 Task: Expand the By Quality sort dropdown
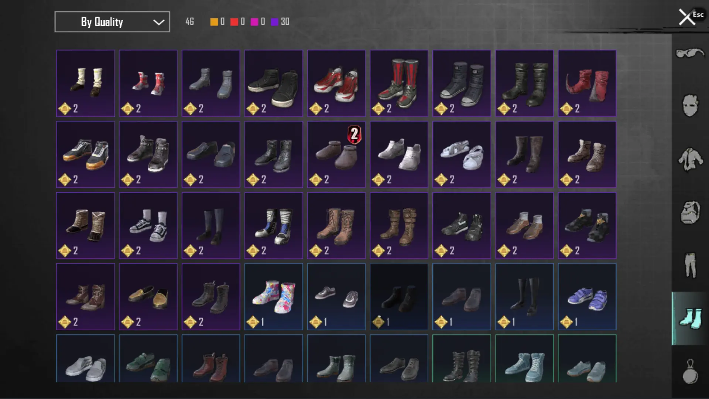point(112,22)
